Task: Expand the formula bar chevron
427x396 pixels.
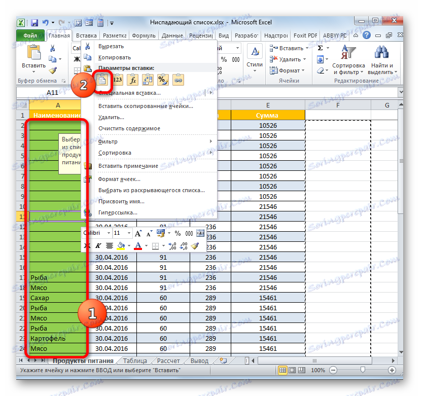Action: click(x=401, y=92)
